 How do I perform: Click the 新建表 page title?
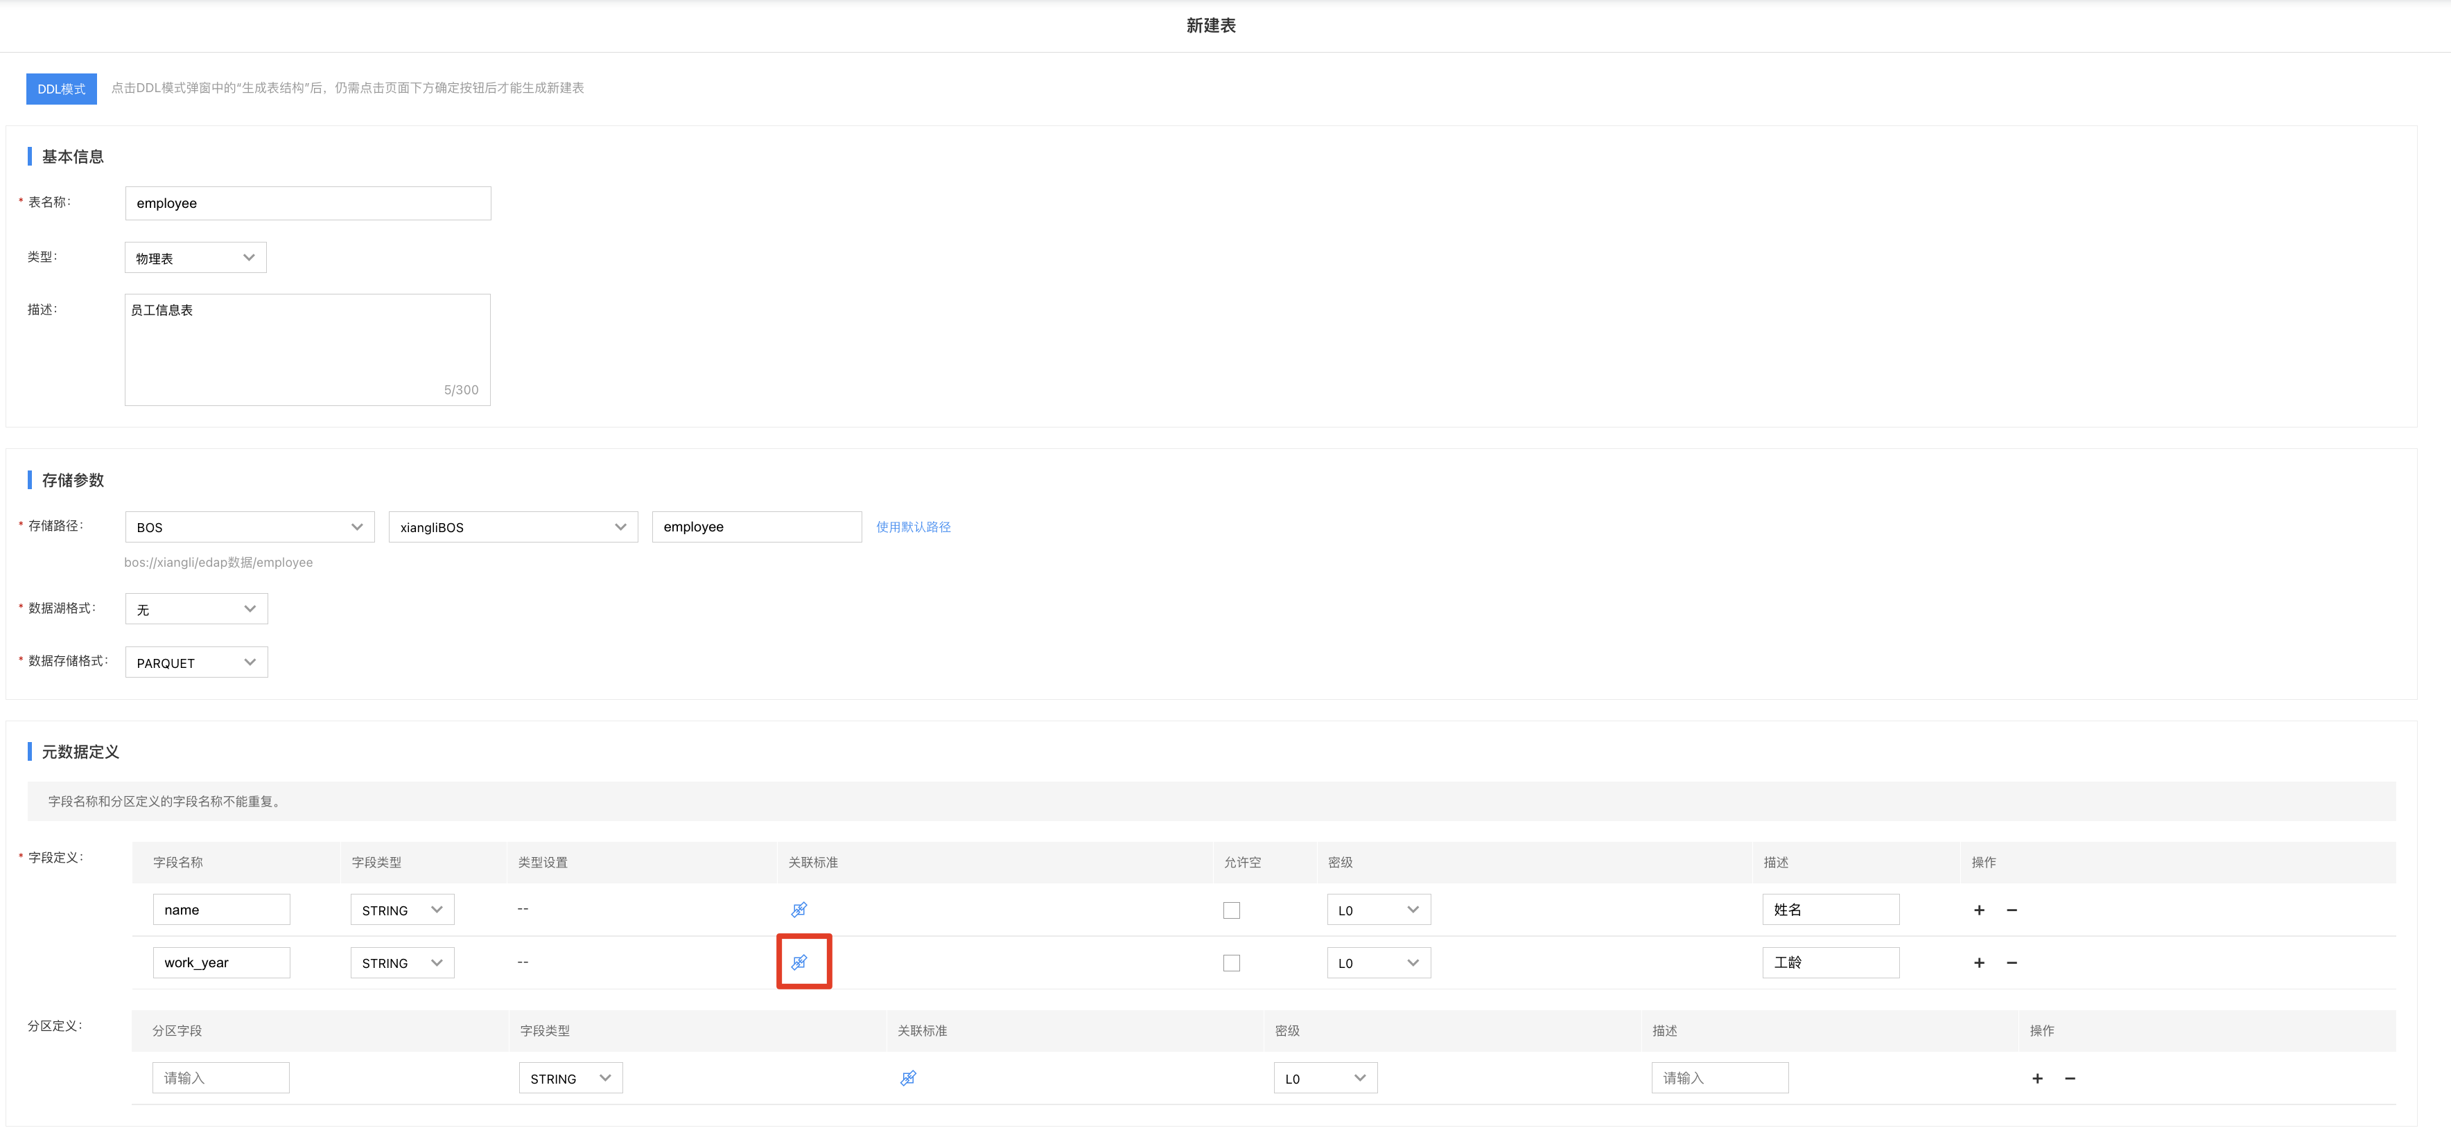pos(1210,26)
